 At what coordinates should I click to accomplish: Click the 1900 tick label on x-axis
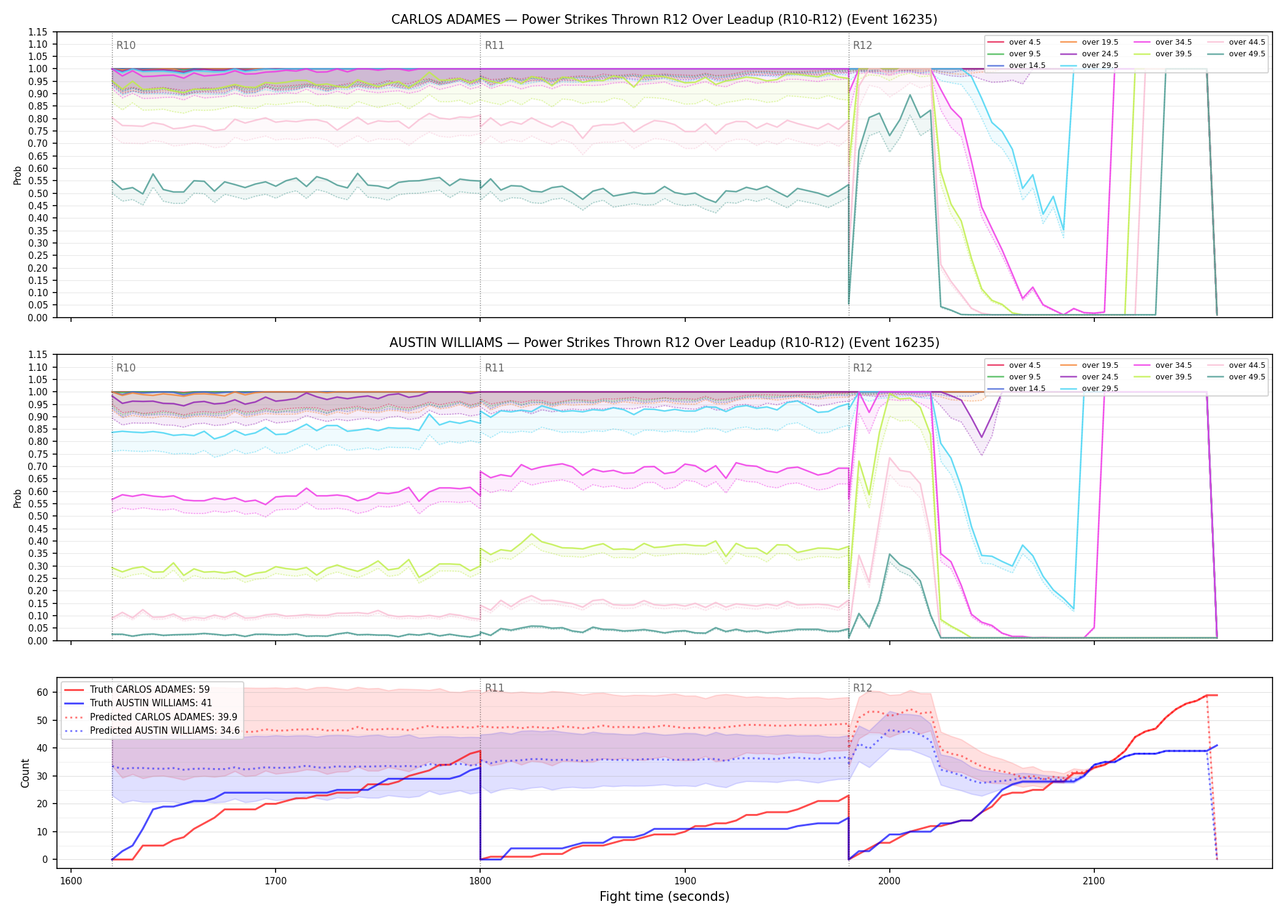[x=685, y=881]
